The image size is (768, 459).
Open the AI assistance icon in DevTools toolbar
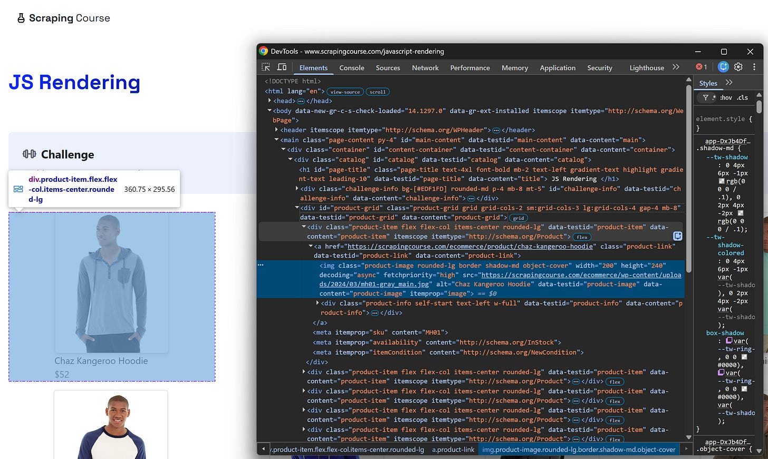(x=723, y=67)
